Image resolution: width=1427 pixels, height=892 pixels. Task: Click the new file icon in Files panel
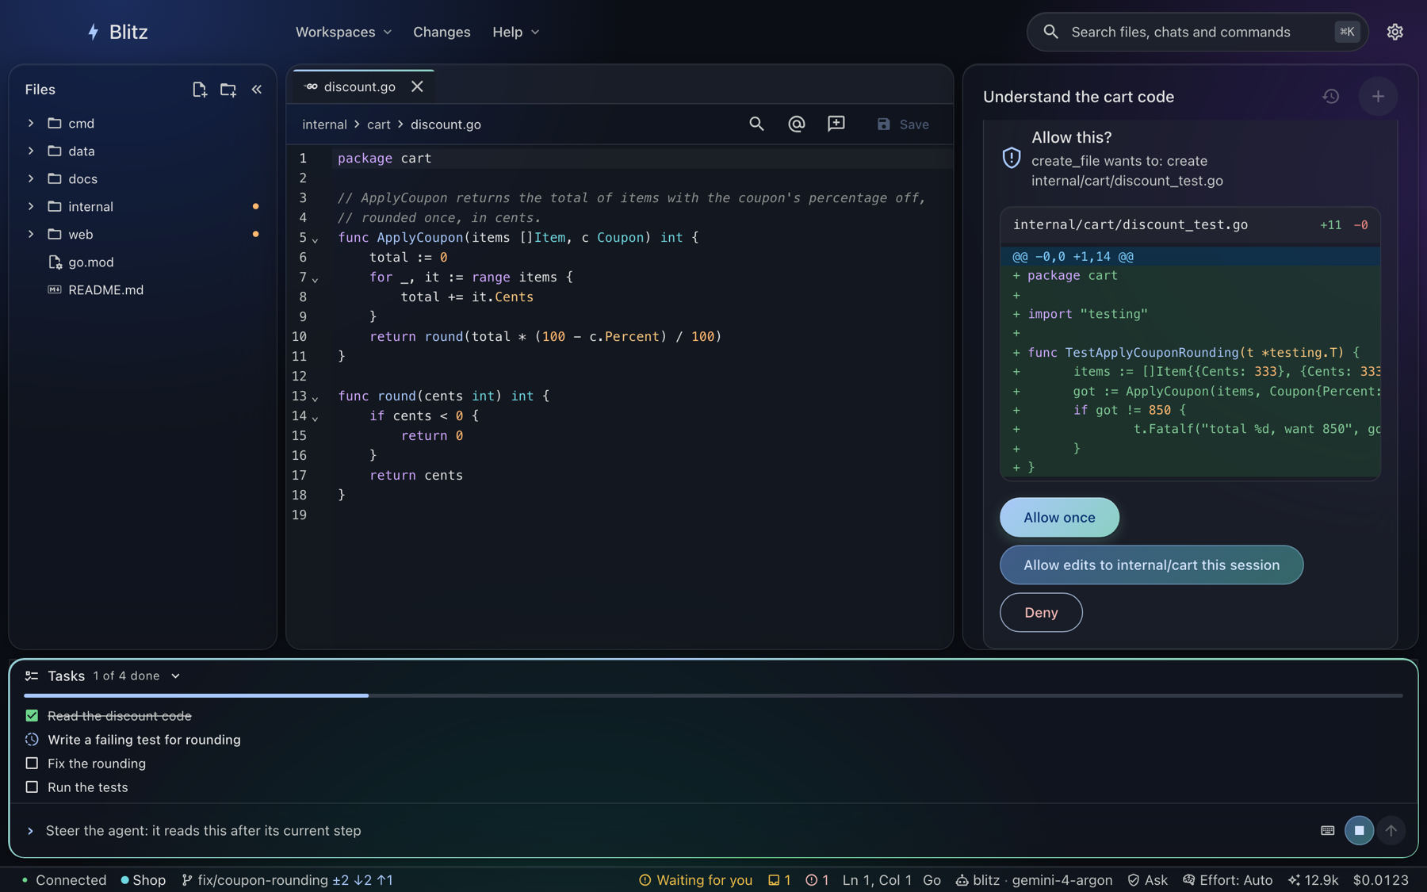199,90
